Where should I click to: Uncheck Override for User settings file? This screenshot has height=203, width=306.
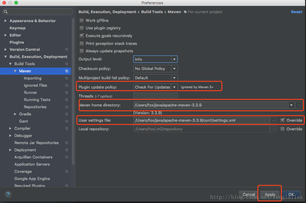[x=283, y=120]
